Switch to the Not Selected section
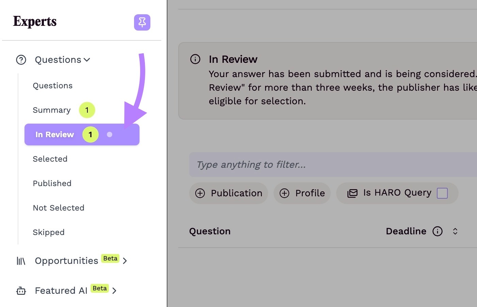The width and height of the screenshot is (477, 307). pyautogui.click(x=58, y=207)
